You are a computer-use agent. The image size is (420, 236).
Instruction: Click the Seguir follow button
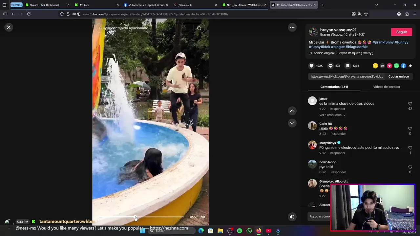402,32
